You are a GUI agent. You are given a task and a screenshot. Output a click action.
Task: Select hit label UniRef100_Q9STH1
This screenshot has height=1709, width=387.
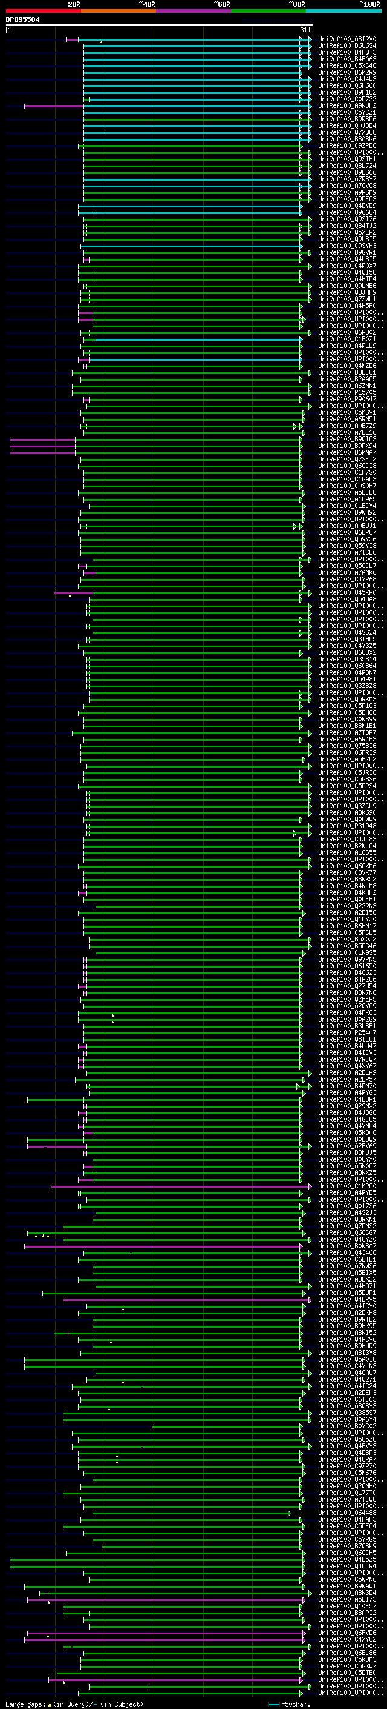tap(346, 159)
